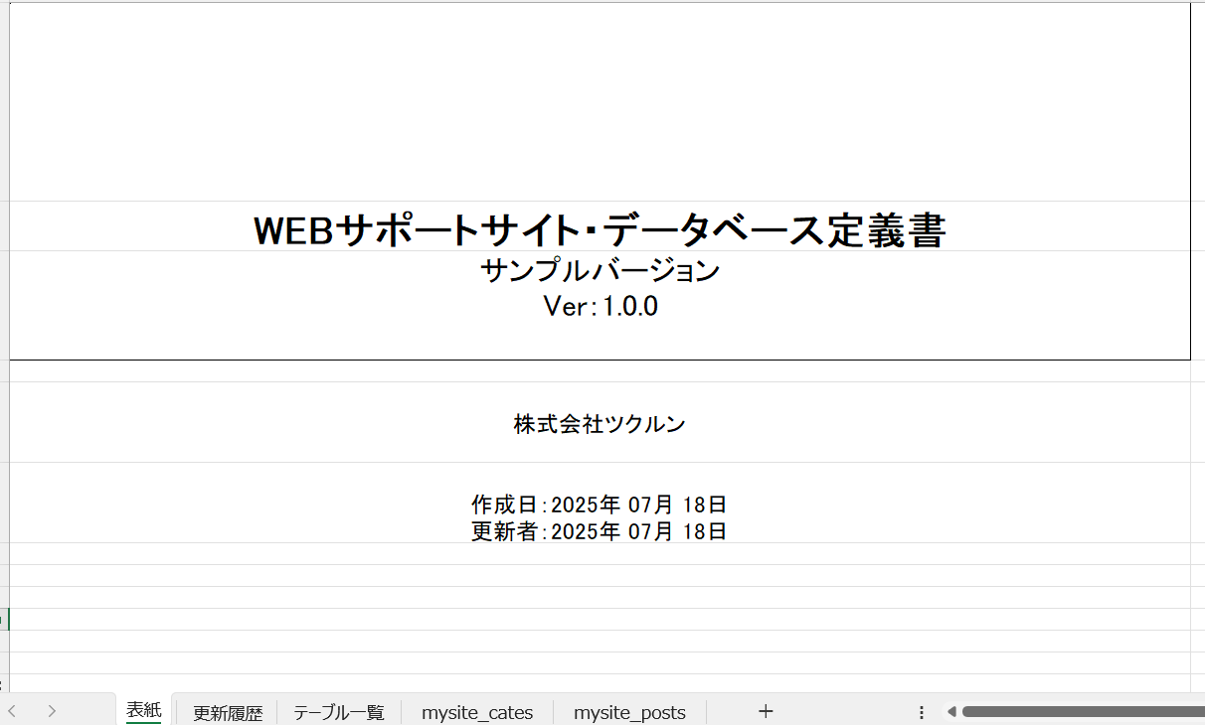Viewport: 1205px width, 725px height.
Task: Click the horizontal scrollbar track
Action: click(x=1084, y=711)
